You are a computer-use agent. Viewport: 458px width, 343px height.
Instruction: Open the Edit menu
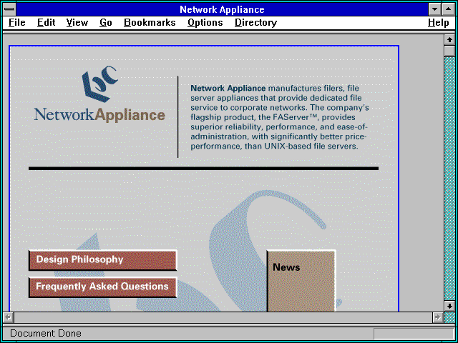pyautogui.click(x=46, y=23)
